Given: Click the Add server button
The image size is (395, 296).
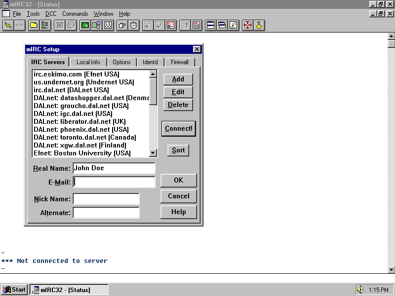Looking at the screenshot, I should point(178,79).
